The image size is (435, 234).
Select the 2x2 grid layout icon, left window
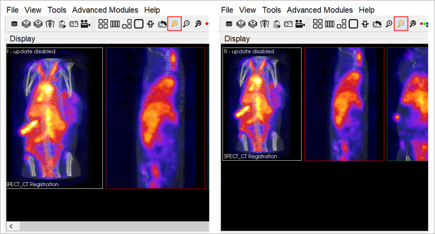pos(103,24)
